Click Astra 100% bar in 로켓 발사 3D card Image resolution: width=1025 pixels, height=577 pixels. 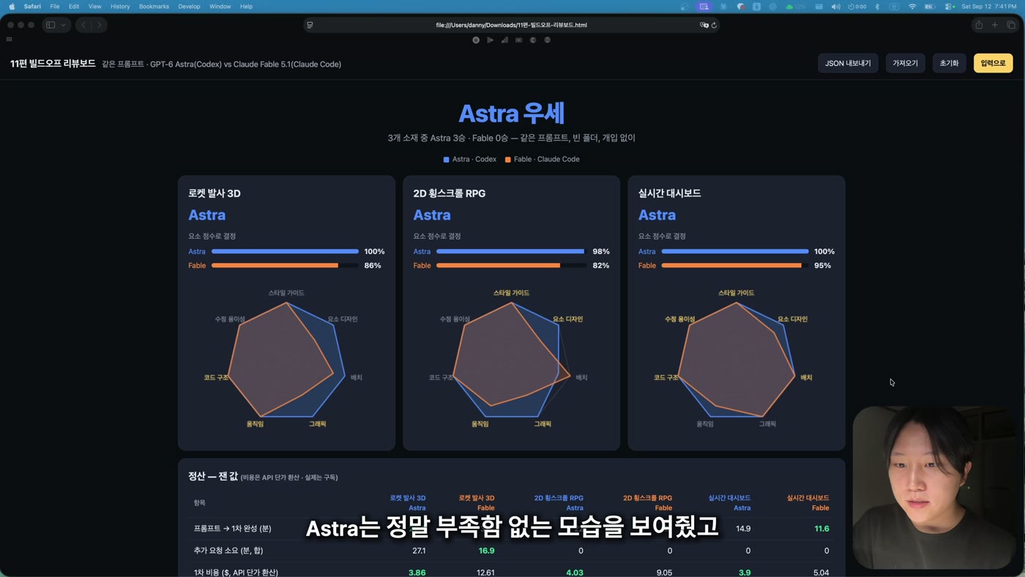click(285, 251)
